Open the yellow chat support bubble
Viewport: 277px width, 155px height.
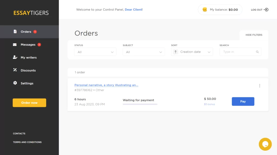pyautogui.click(x=265, y=144)
